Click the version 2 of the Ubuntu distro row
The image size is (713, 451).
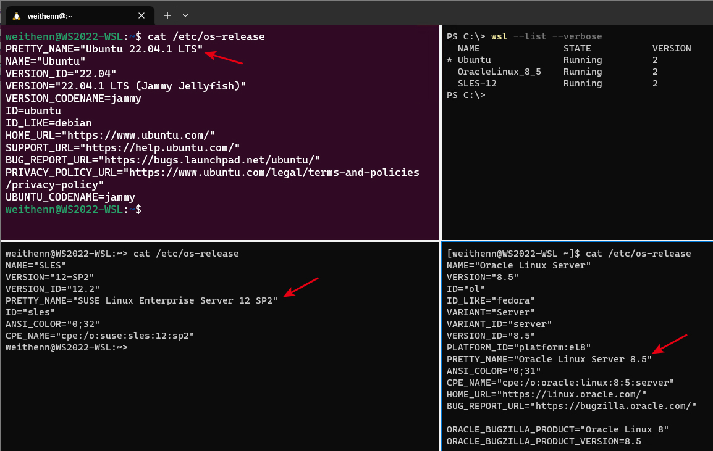[x=656, y=60]
